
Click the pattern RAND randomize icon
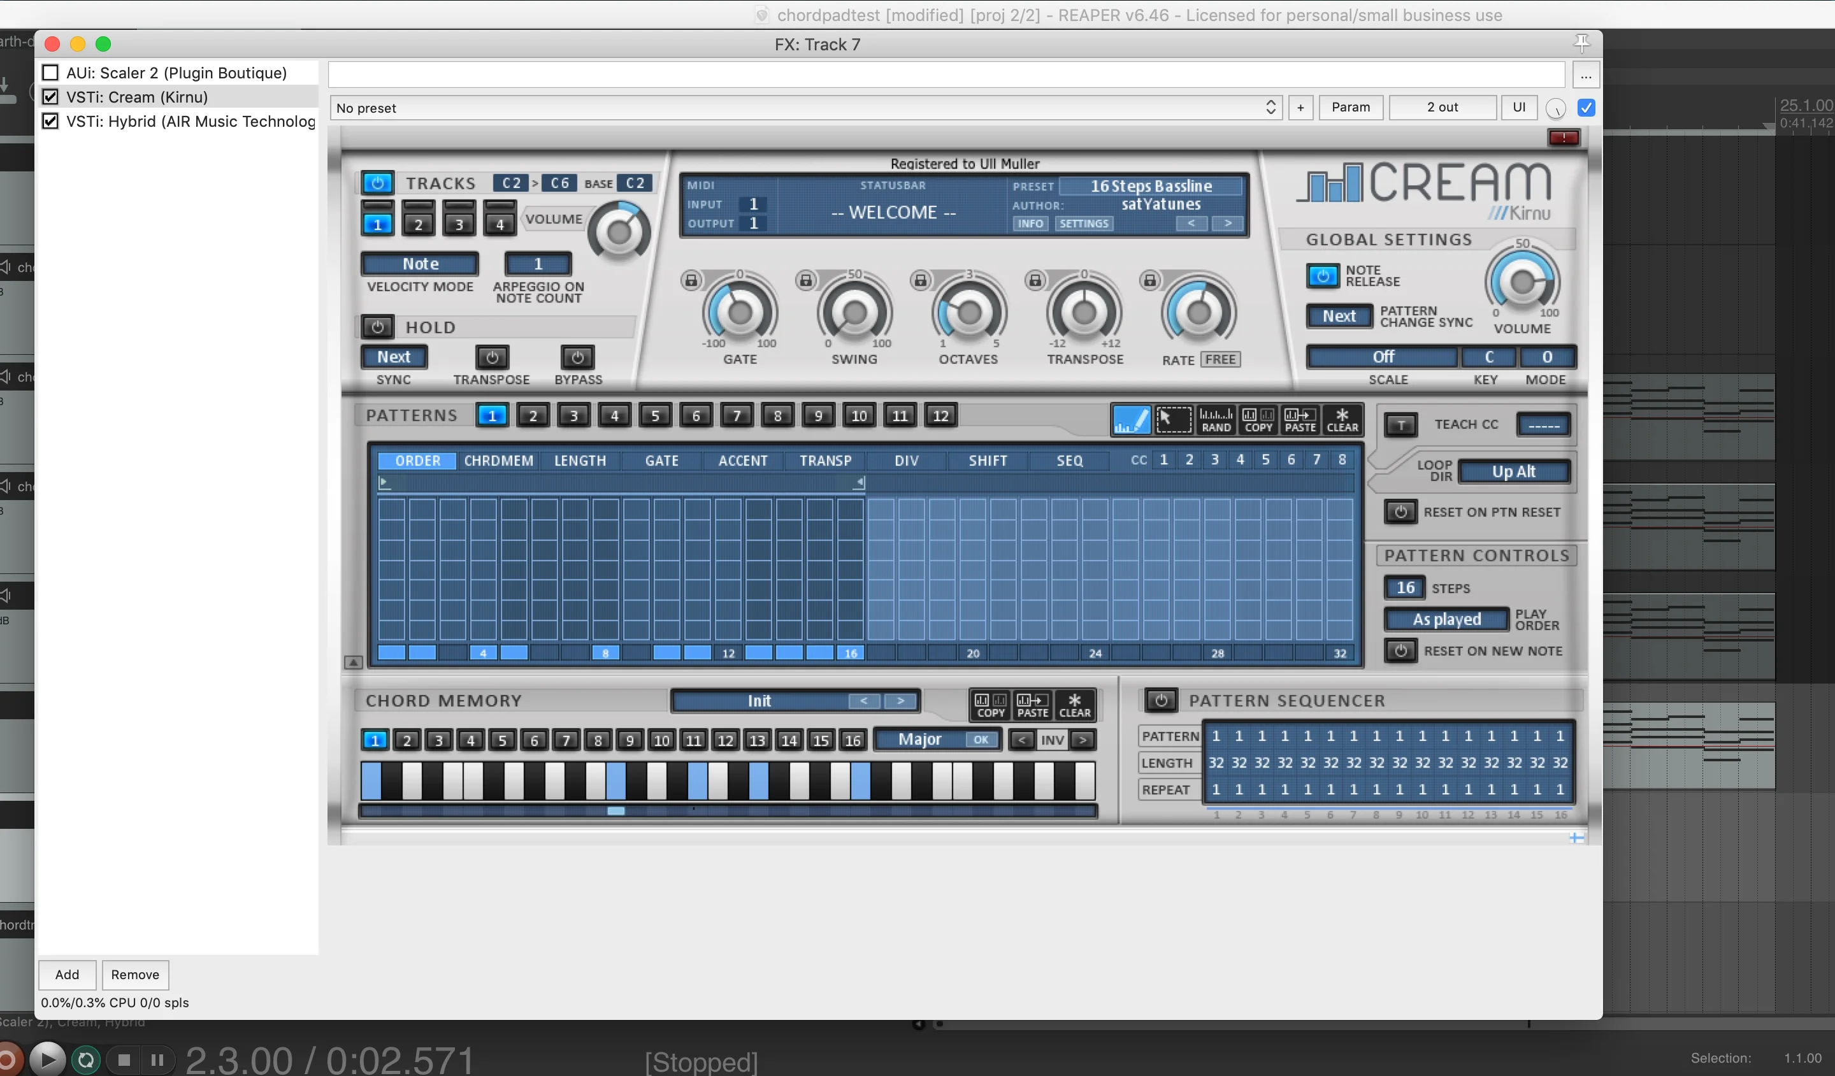1215,420
